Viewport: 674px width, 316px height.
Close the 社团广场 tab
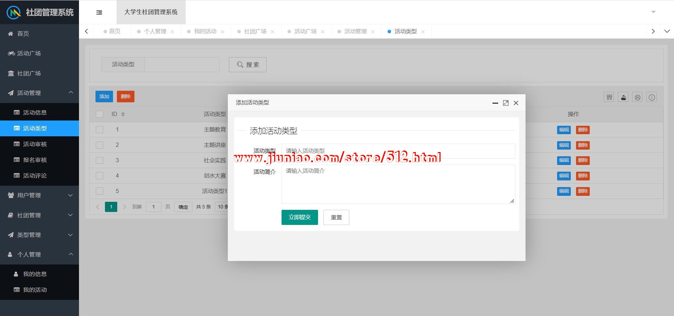(x=272, y=32)
